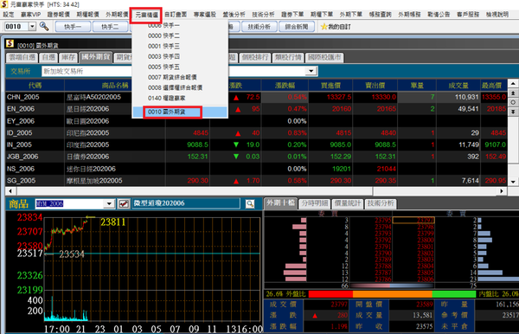
Task: Click the page-down button on the quote table scrollbar
Action: click(x=513, y=112)
